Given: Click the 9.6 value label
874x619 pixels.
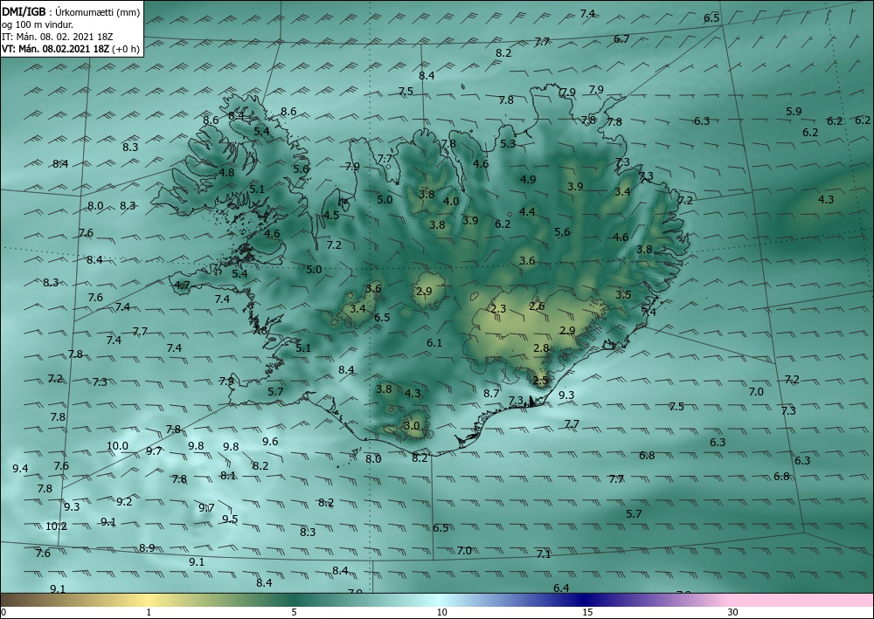Looking at the screenshot, I should coord(270,442).
